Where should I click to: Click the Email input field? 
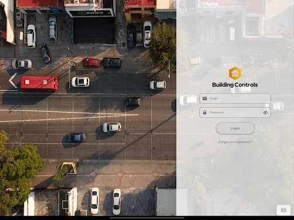(235, 99)
